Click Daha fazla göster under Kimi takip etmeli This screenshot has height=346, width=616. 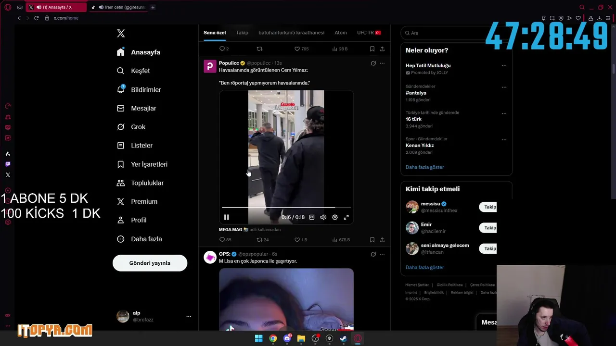point(424,267)
